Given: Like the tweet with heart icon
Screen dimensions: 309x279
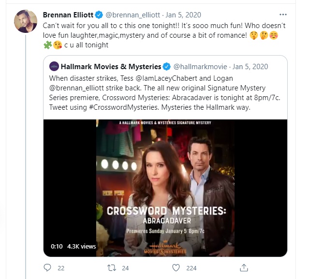Looking at the screenshot, I should (176, 267).
